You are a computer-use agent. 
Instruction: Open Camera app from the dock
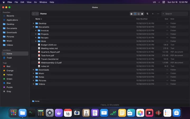click(77, 113)
